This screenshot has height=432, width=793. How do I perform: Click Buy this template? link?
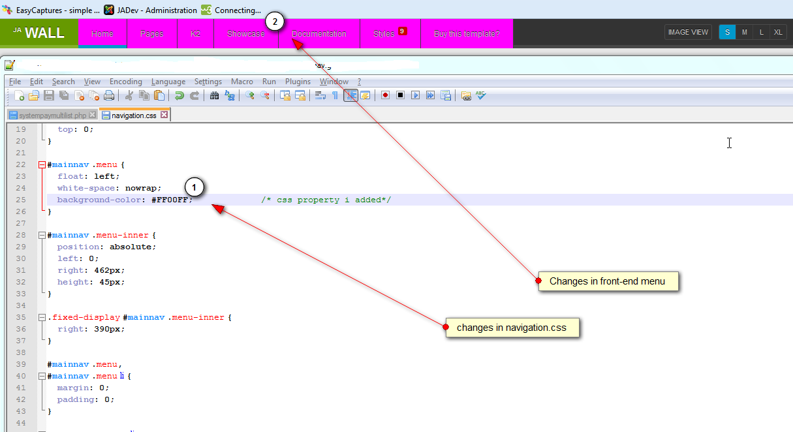[467, 33]
